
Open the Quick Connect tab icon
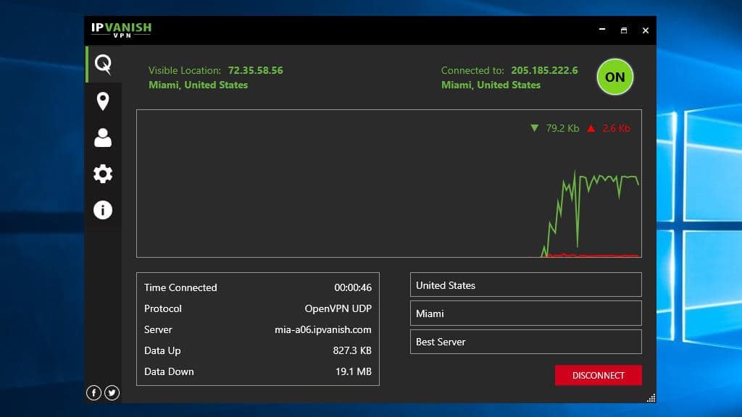[x=103, y=64]
